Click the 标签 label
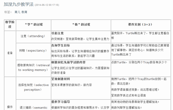Viewport: 173px width, 110px height. [8, 12]
